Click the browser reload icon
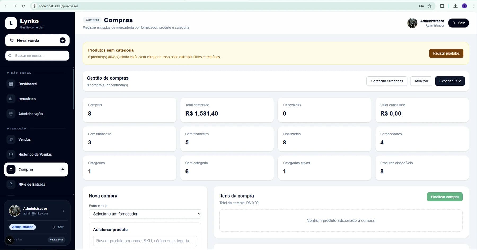 point(24,6)
